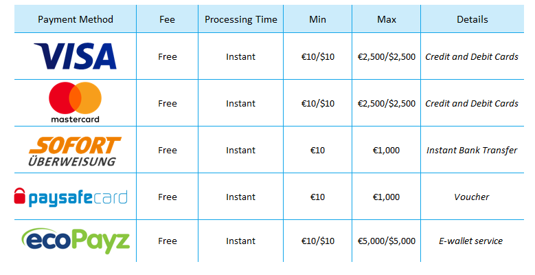The width and height of the screenshot is (535, 275).
Task: Click the Fee column header
Action: point(167,19)
